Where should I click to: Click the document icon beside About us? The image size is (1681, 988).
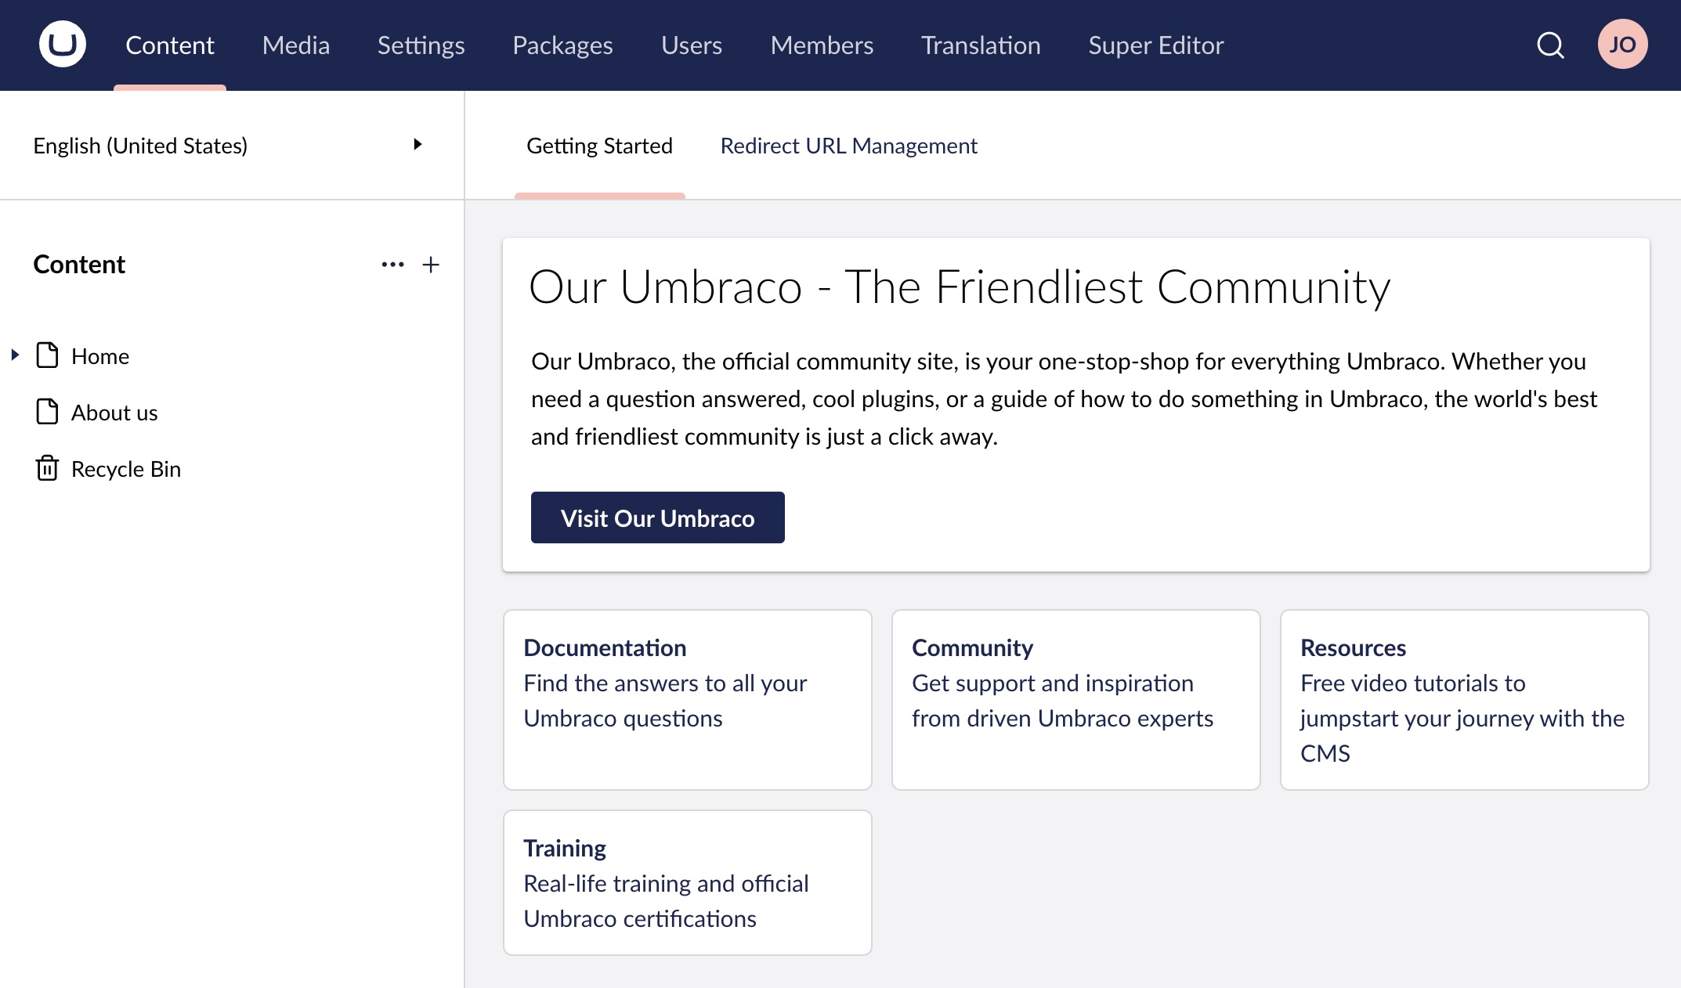[48, 411]
